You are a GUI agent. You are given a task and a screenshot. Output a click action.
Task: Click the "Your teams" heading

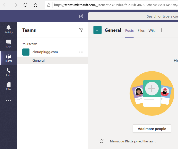(30, 44)
